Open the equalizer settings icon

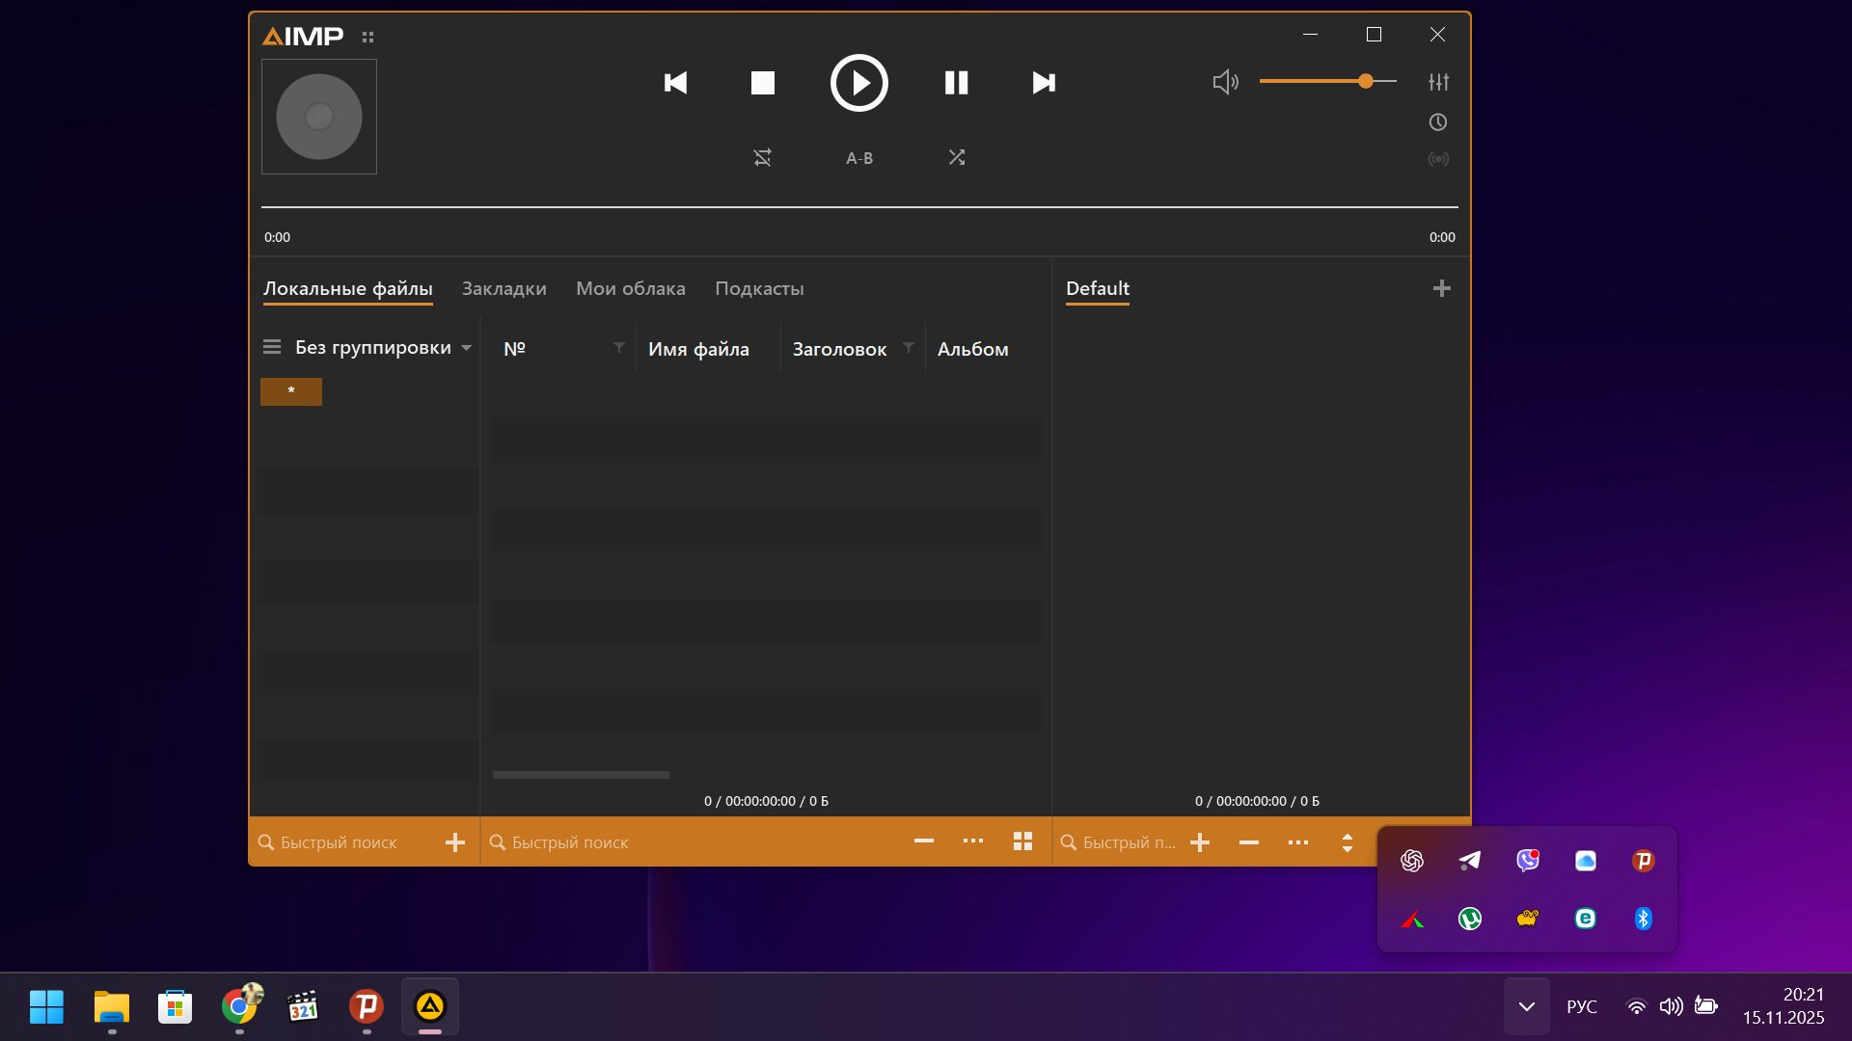pyautogui.click(x=1438, y=82)
